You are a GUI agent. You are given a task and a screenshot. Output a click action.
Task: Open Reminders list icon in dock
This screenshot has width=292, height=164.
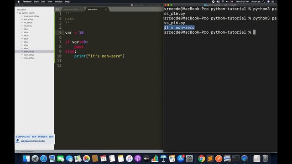pyautogui.click(x=112, y=159)
